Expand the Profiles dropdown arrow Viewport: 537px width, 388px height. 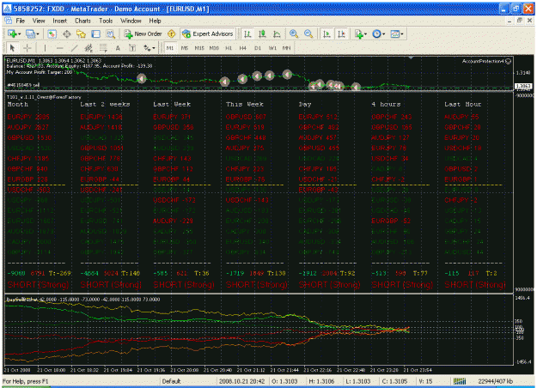click(38, 33)
